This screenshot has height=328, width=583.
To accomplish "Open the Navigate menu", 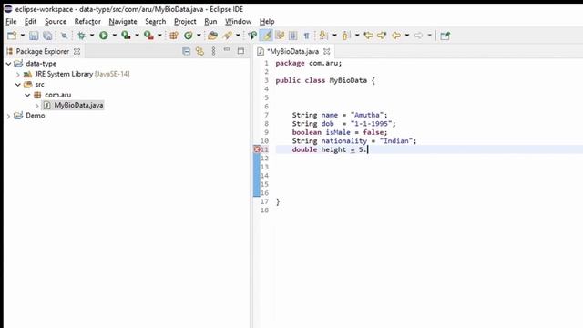I will (x=123, y=22).
